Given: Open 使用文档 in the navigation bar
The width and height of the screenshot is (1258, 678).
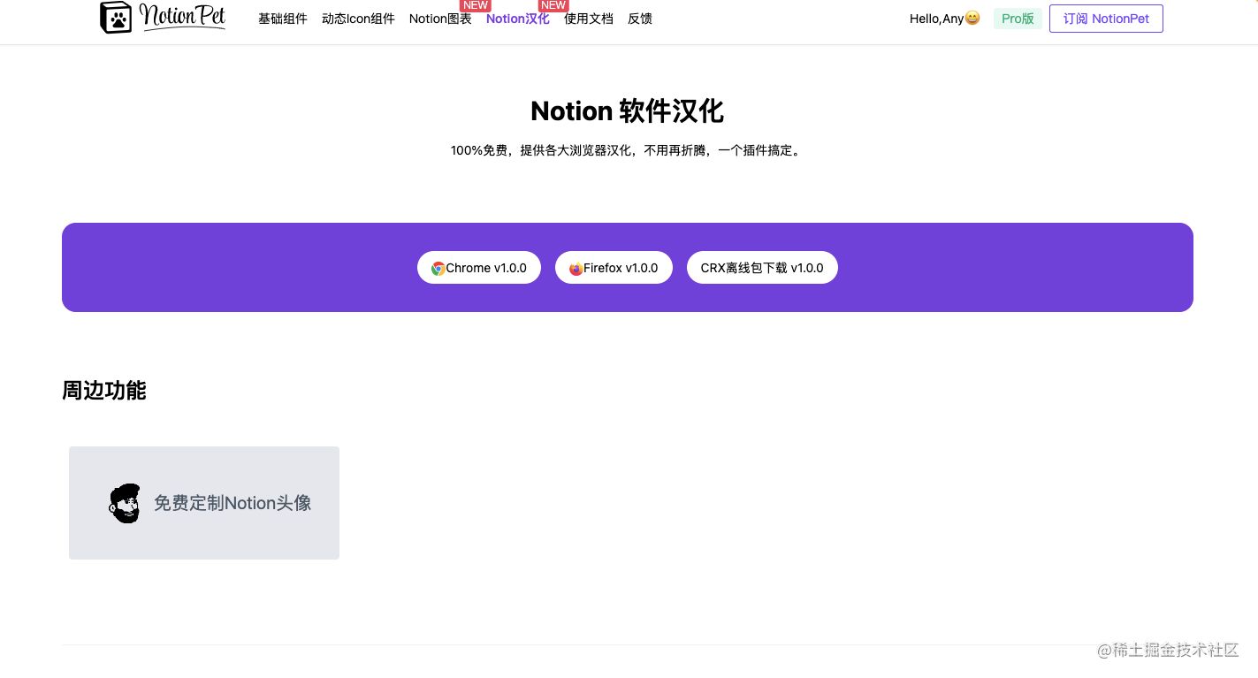Looking at the screenshot, I should [589, 19].
